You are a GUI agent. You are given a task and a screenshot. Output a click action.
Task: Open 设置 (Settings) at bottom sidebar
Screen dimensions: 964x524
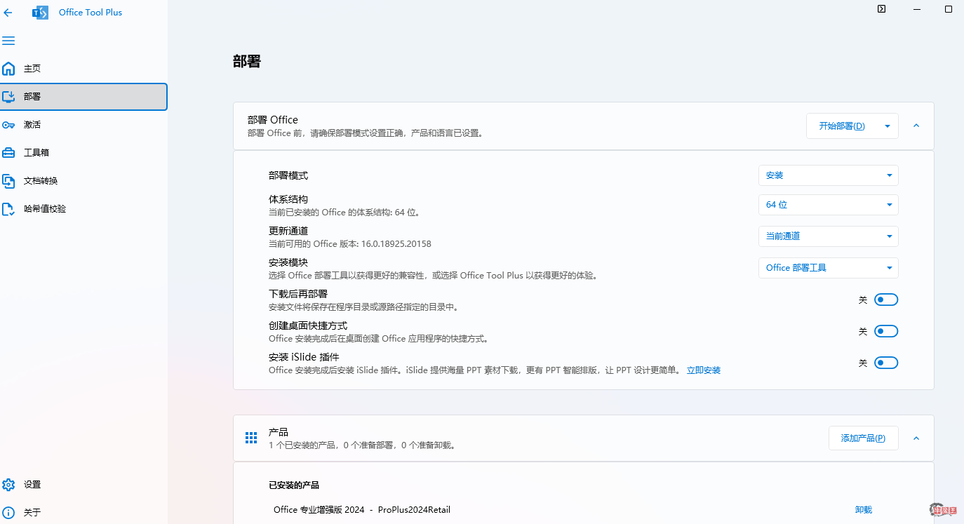[31, 484]
